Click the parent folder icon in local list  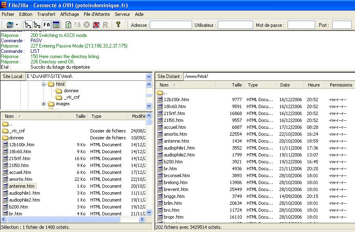click(5, 124)
